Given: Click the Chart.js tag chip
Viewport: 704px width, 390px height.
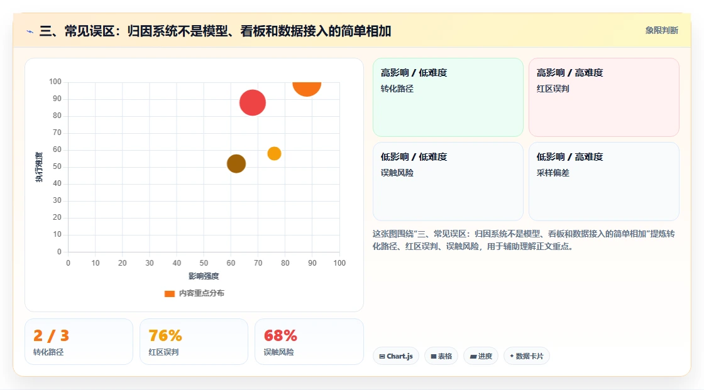Looking at the screenshot, I should (396, 356).
